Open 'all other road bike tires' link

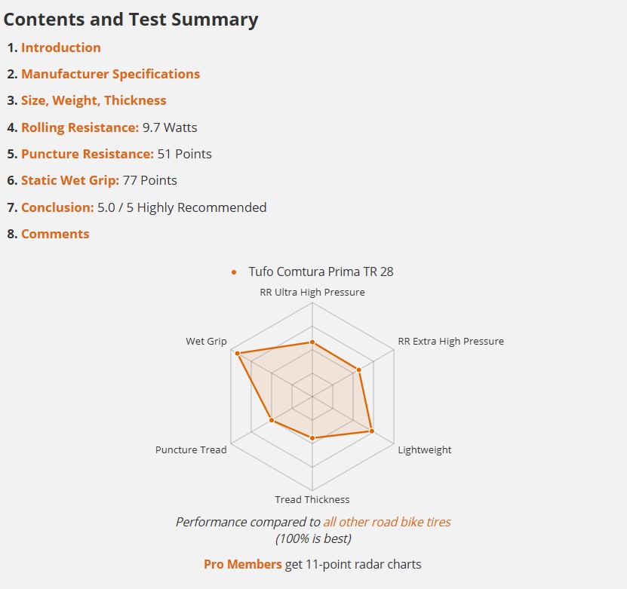387,522
